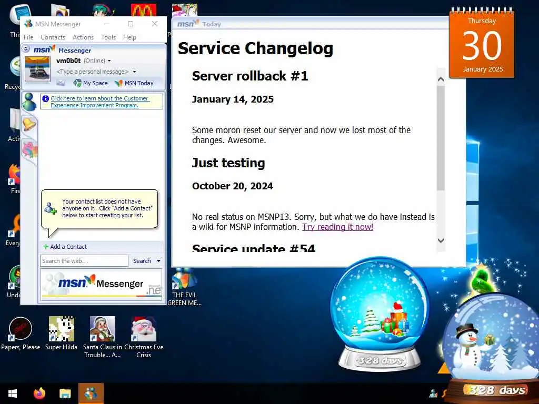
Task: Select the Christmas Eve Crisis desktop icon
Action: click(x=144, y=337)
